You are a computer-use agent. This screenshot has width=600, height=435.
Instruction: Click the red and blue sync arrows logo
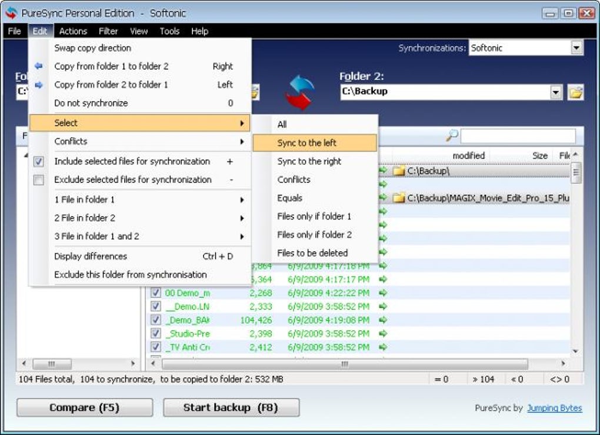coord(299,92)
